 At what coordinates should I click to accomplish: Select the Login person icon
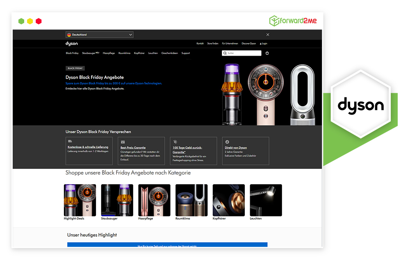click(x=261, y=43)
